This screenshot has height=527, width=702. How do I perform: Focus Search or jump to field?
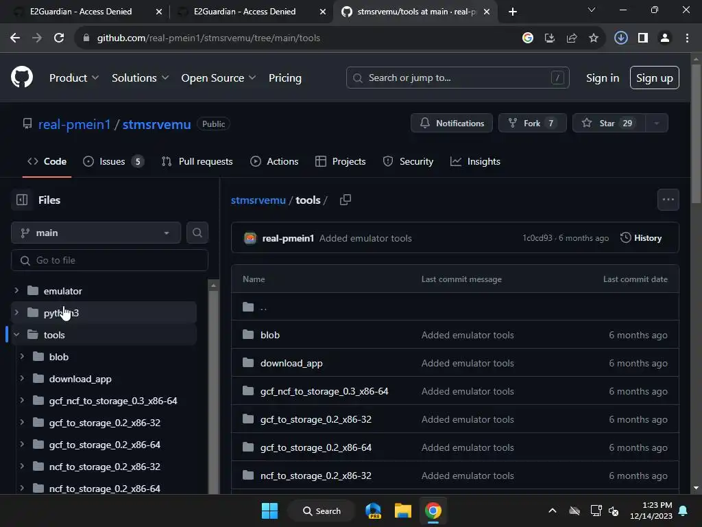[x=457, y=78]
